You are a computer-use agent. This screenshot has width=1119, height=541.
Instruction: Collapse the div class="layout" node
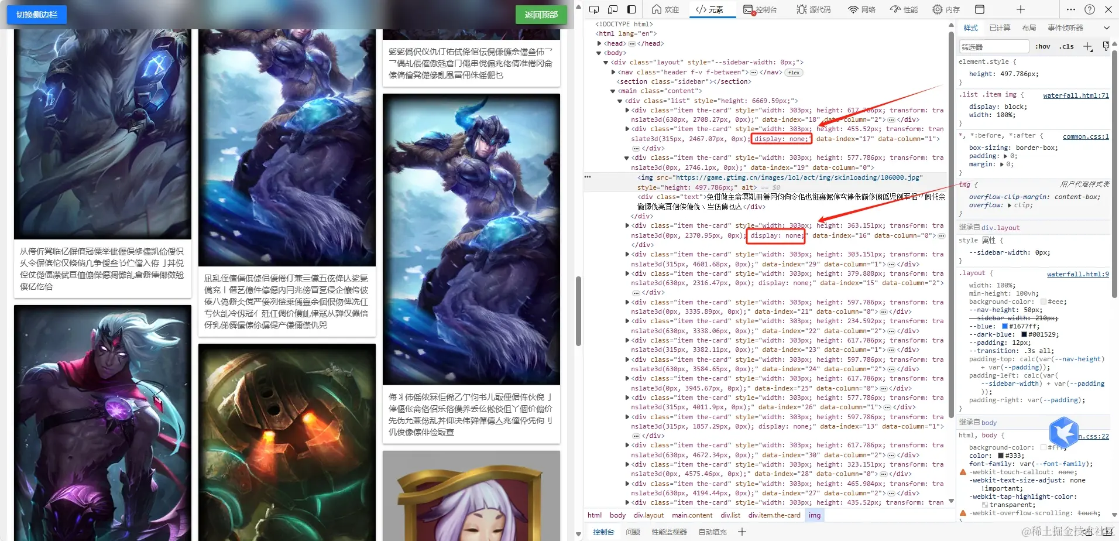point(606,62)
